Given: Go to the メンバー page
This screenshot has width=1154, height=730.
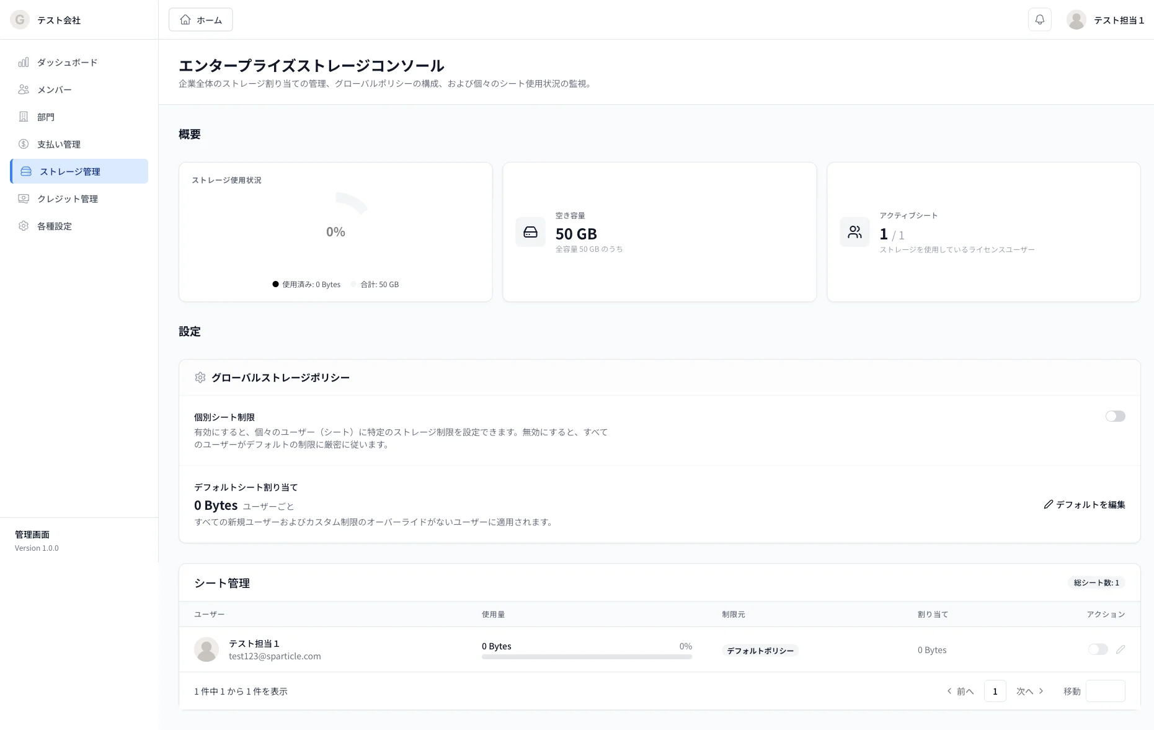Looking at the screenshot, I should [79, 89].
